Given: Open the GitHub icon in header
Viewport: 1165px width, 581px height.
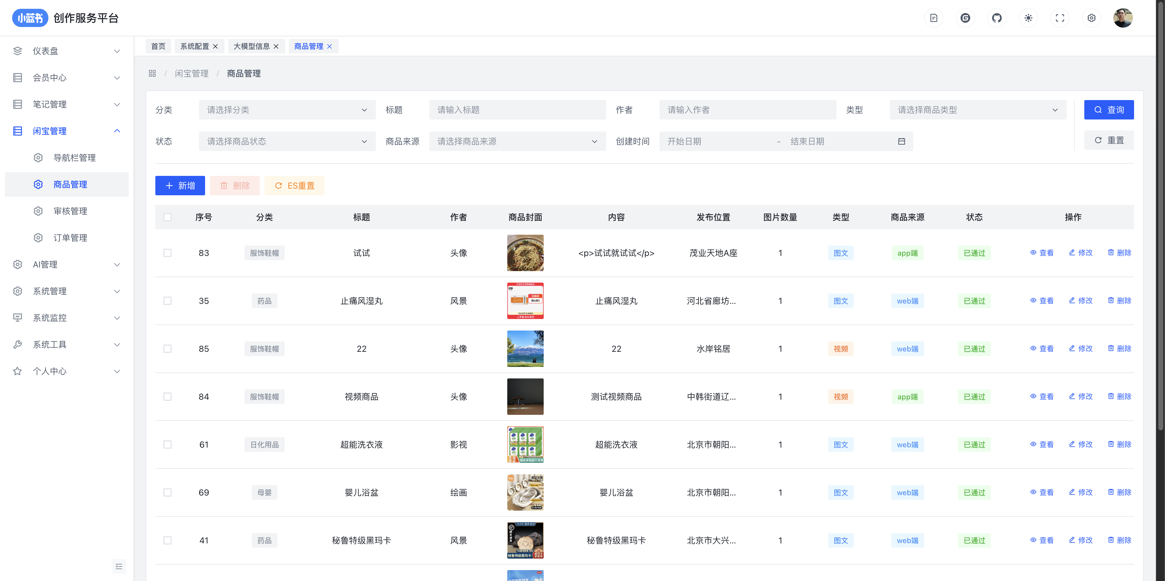Looking at the screenshot, I should (x=997, y=18).
